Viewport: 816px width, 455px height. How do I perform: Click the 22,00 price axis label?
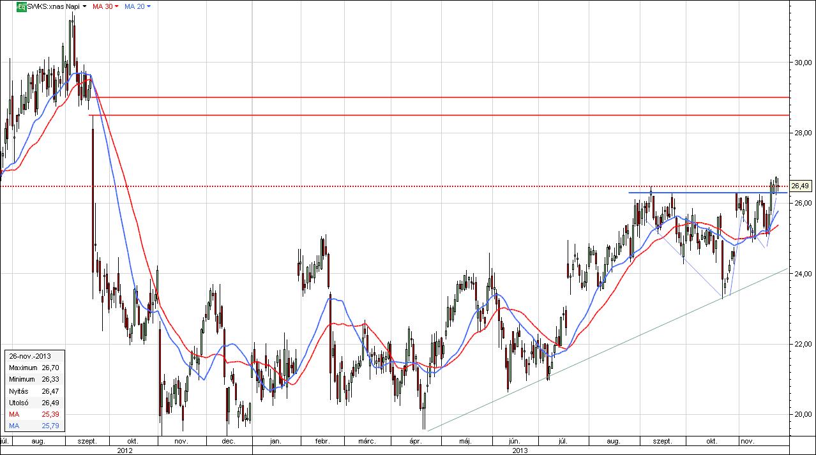click(803, 344)
